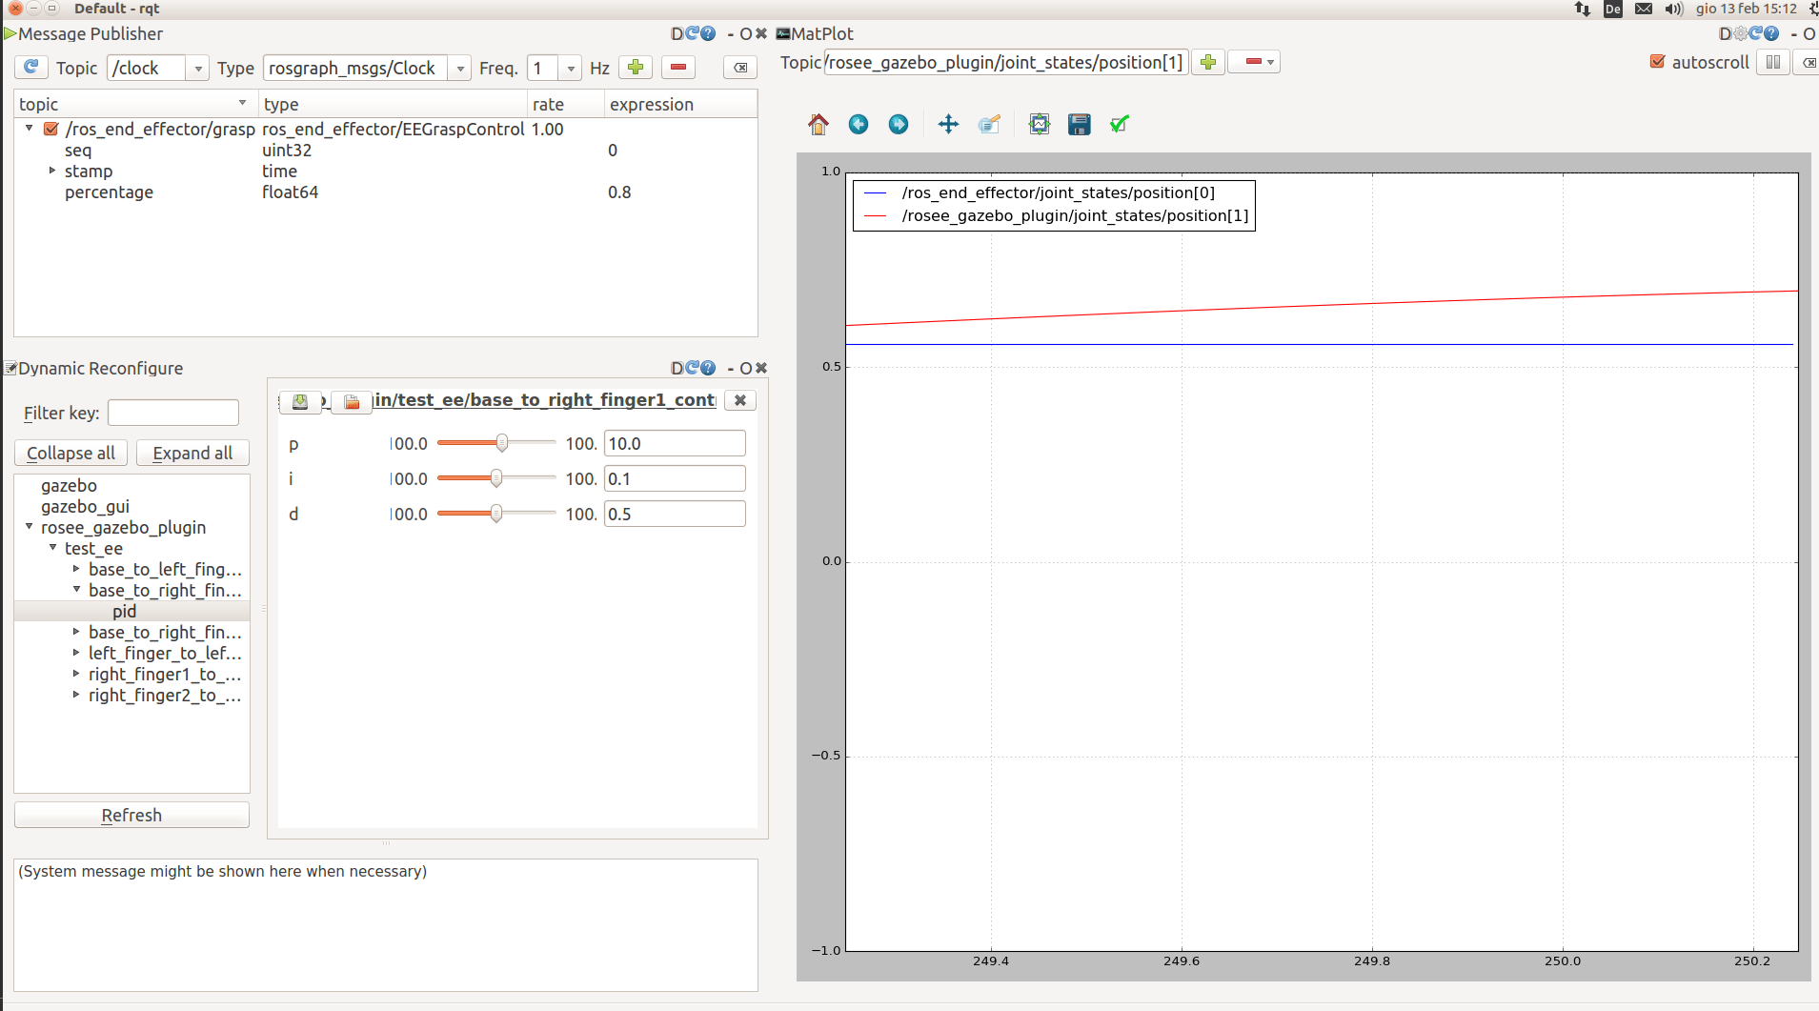Go forward to next plot view
The height and width of the screenshot is (1011, 1819).
(x=898, y=124)
